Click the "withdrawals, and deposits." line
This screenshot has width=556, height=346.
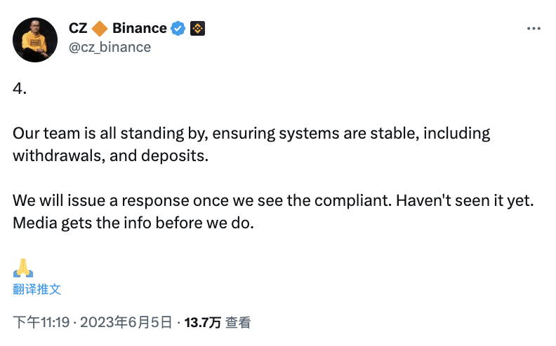(111, 156)
